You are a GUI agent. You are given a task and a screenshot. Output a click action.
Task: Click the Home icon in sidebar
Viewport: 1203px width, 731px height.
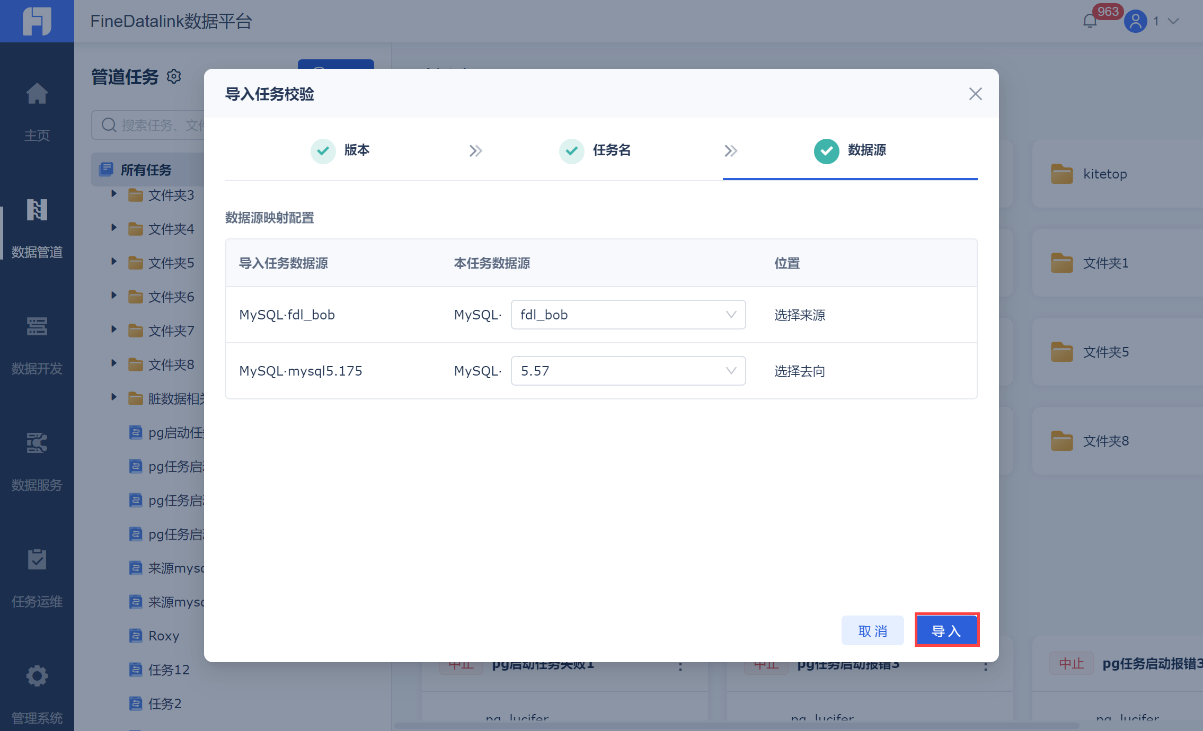coord(37,94)
